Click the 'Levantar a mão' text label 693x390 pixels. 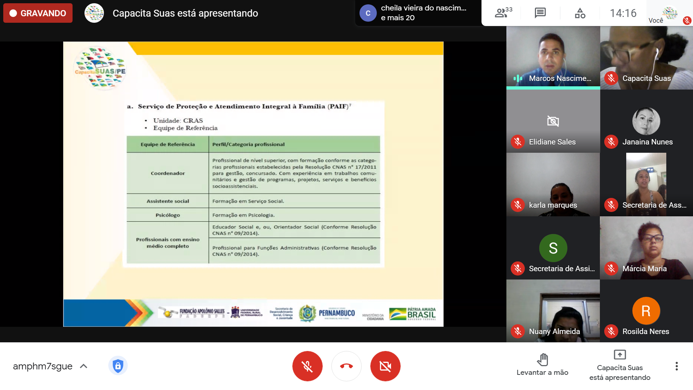click(542, 373)
